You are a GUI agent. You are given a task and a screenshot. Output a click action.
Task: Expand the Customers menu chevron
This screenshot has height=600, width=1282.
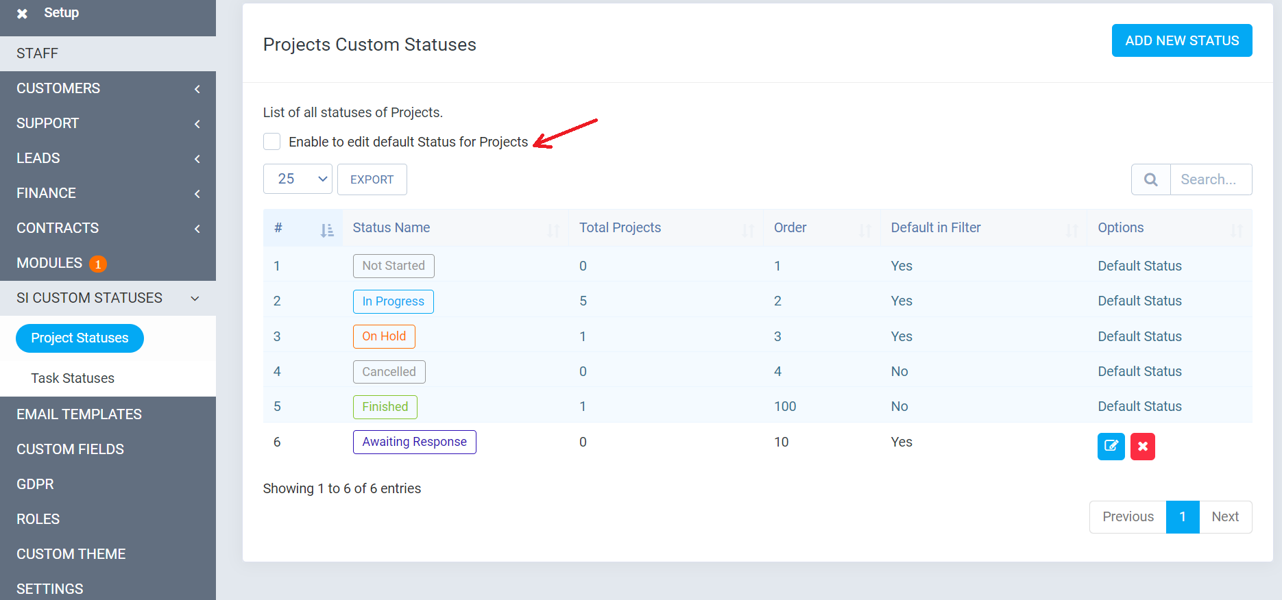click(x=197, y=89)
